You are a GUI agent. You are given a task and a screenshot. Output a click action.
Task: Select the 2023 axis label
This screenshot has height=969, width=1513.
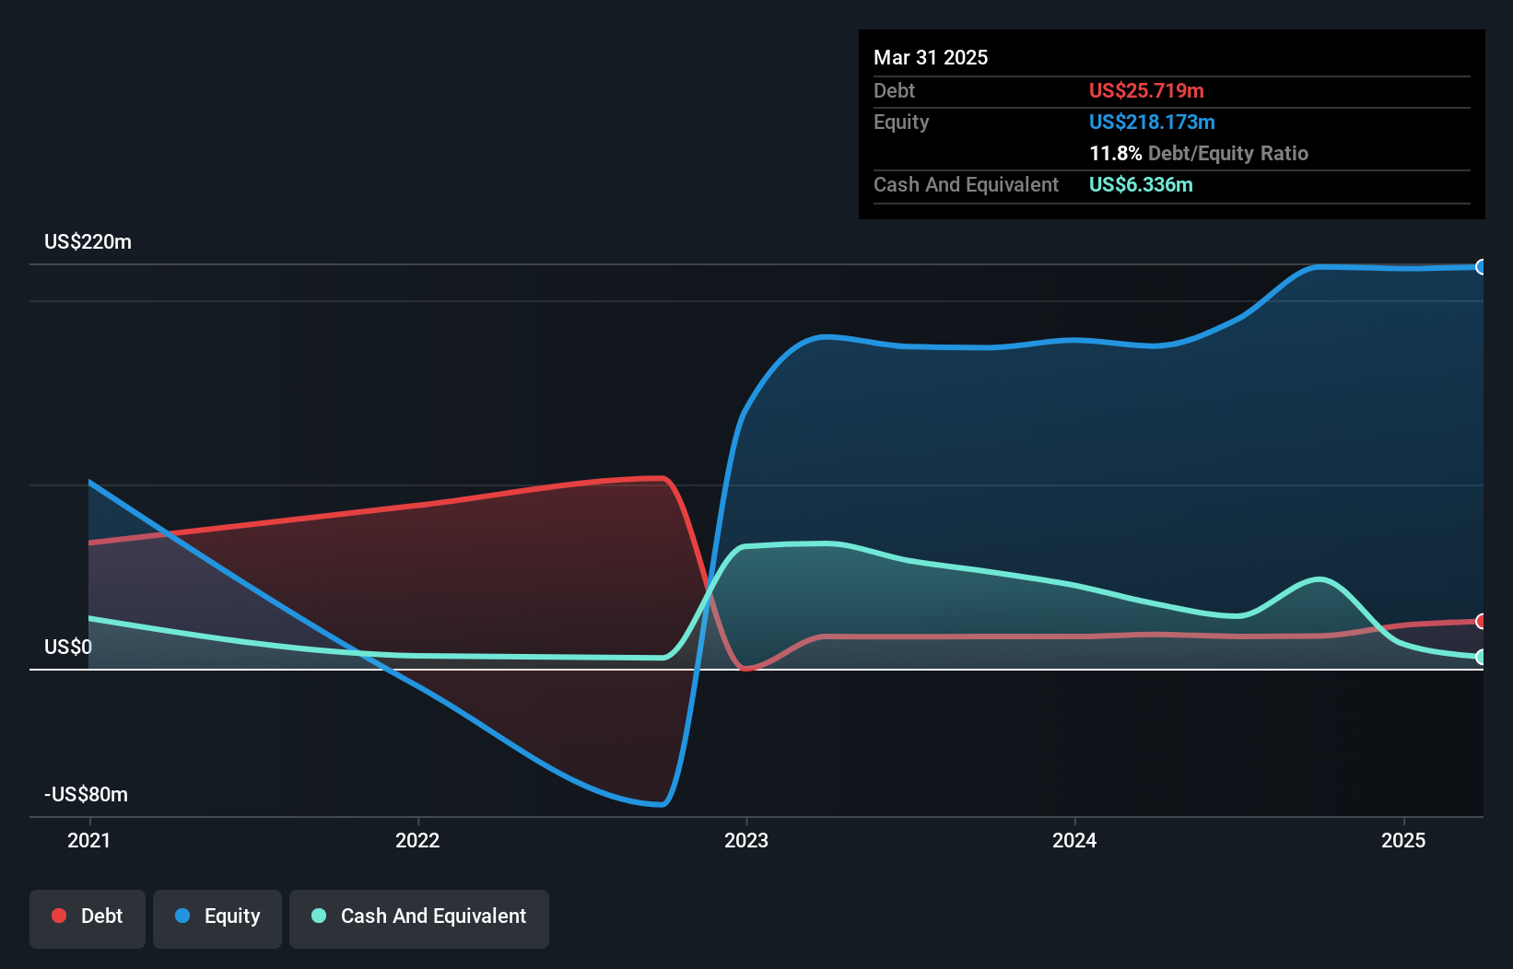point(747,840)
